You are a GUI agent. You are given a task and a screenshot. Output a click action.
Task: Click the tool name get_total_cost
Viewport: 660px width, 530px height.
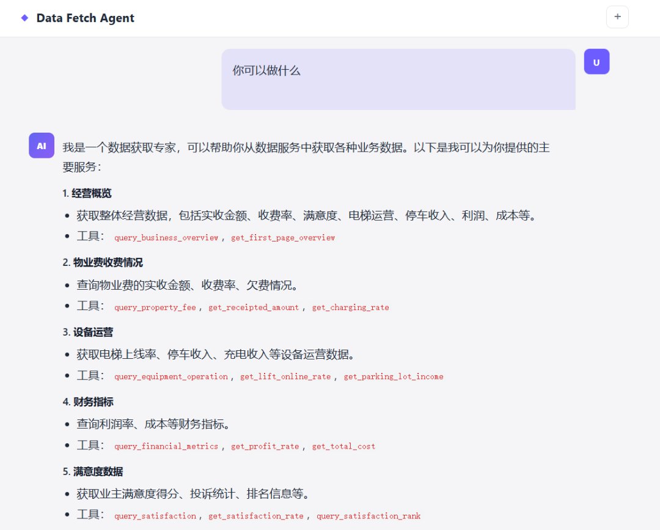(343, 446)
